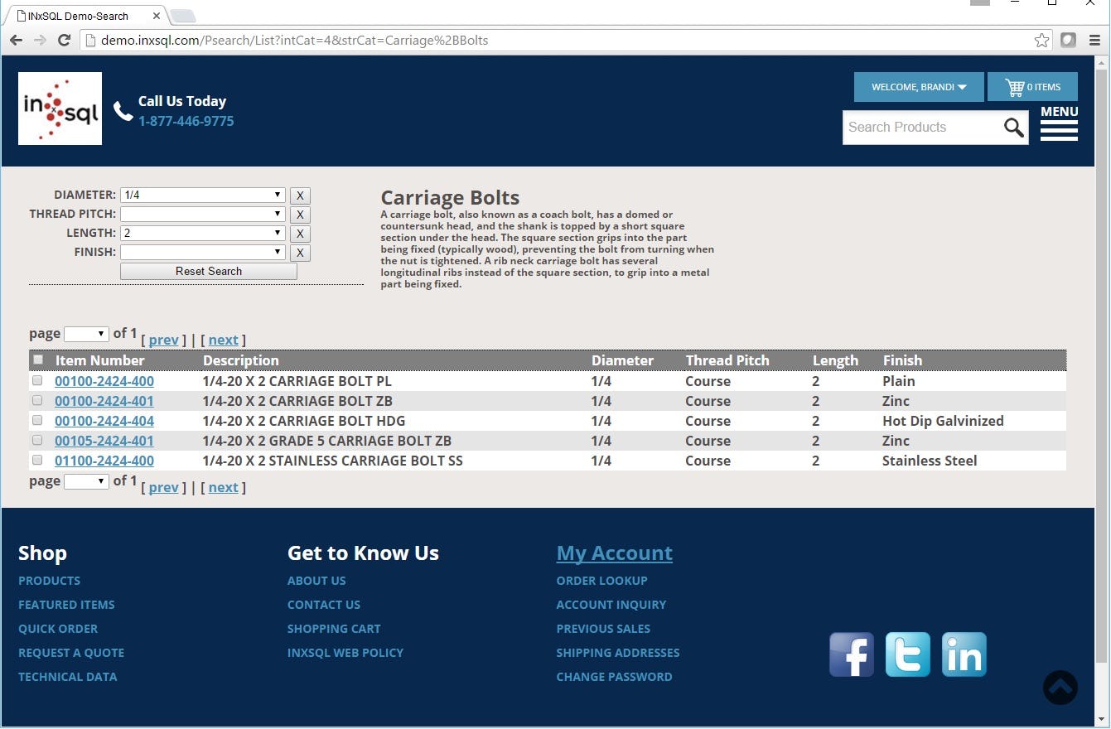Click the scroll-to-top arrow icon
The height and width of the screenshot is (729, 1111).
coord(1059,687)
